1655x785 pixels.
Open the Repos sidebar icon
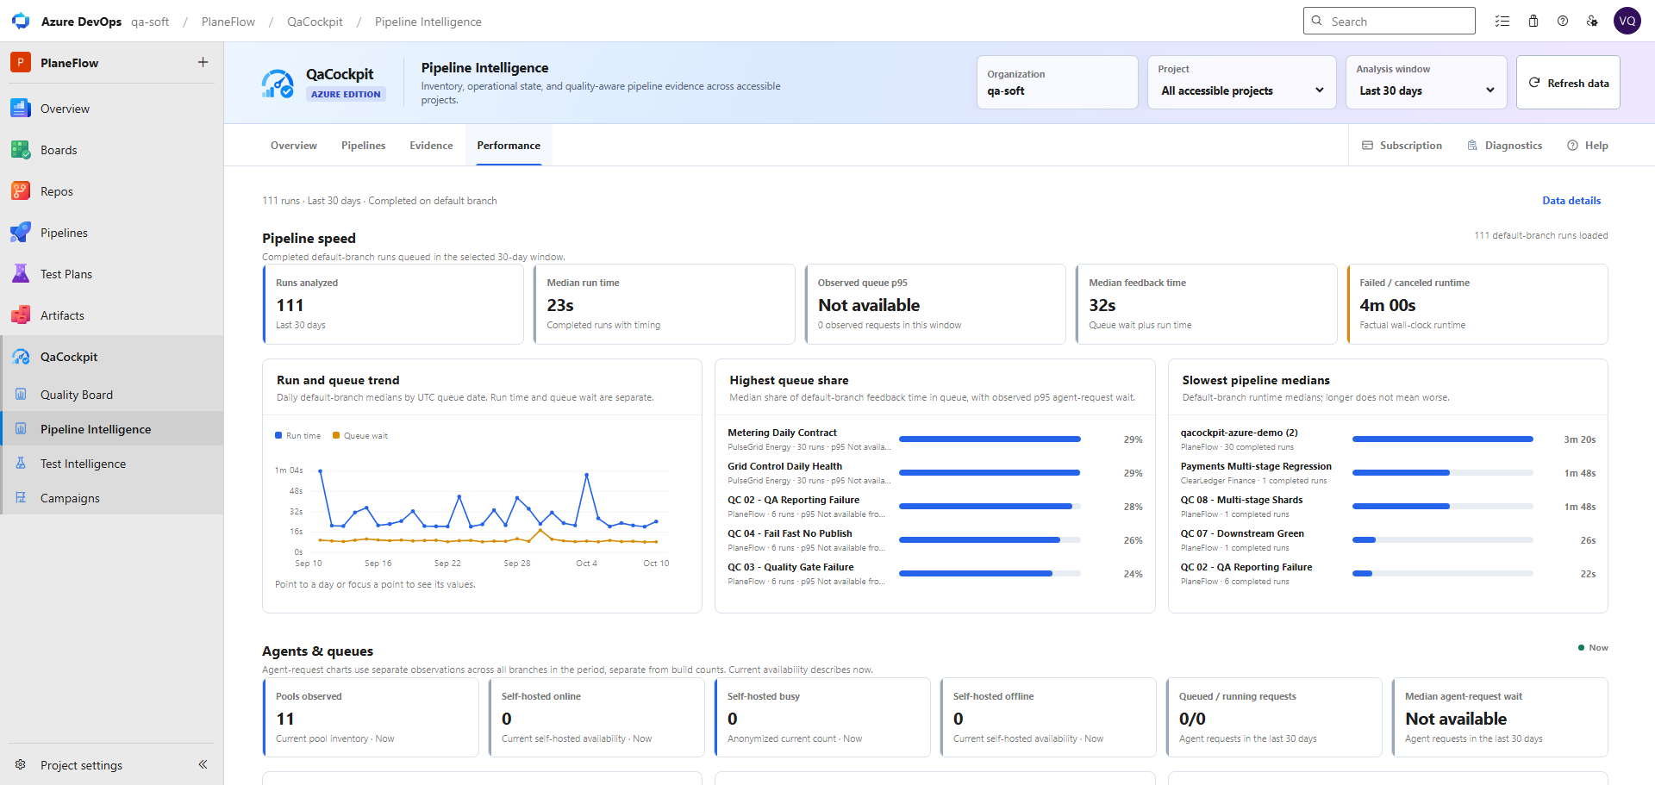[x=21, y=191]
